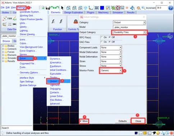Screen dimensions: 174x136
Task: Click the Defaults button
Action: pyautogui.click(x=123, y=121)
